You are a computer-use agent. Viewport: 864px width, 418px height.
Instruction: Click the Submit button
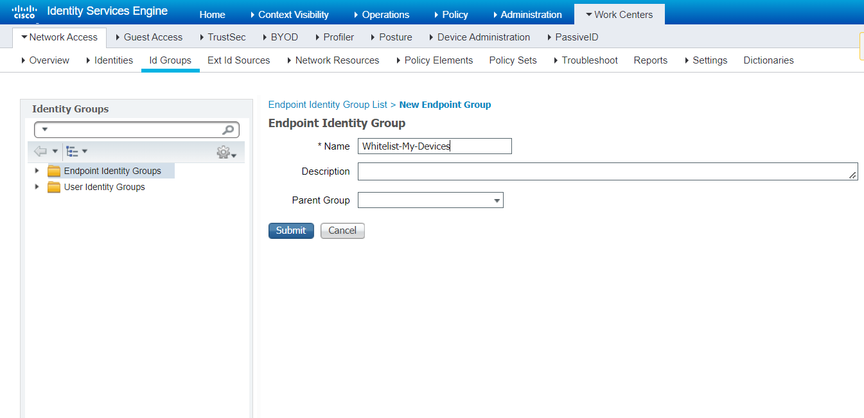click(x=291, y=230)
